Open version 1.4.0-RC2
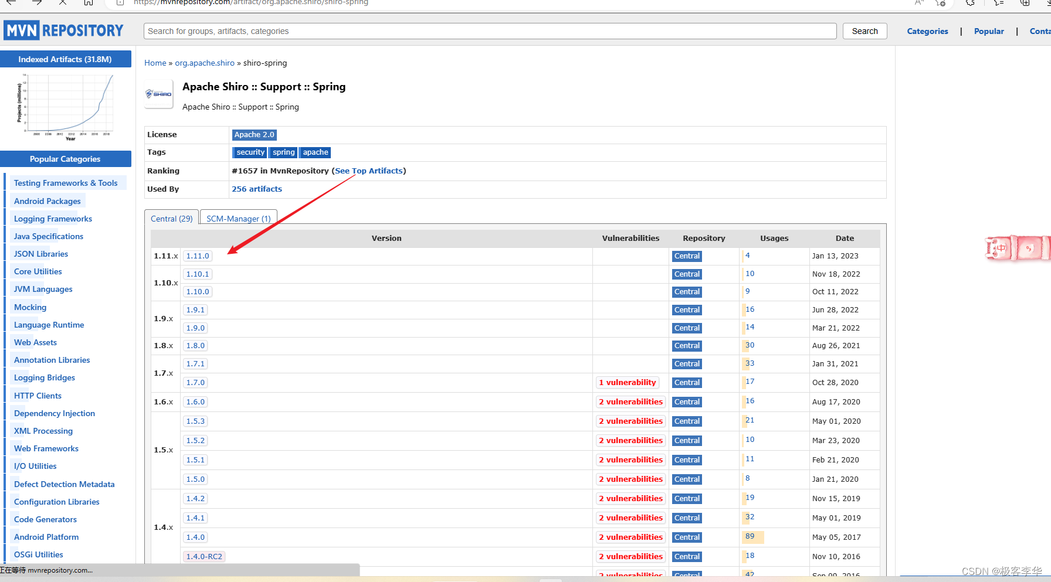1051x582 pixels. tap(204, 557)
